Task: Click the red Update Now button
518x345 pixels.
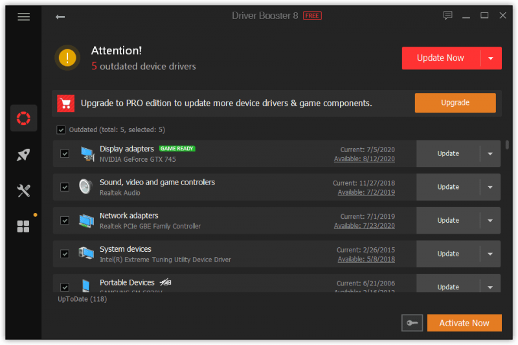Action: click(441, 58)
